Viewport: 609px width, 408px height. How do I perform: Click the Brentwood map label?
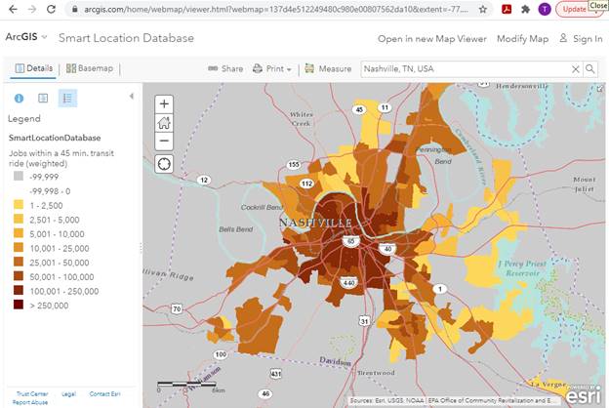[x=376, y=373]
